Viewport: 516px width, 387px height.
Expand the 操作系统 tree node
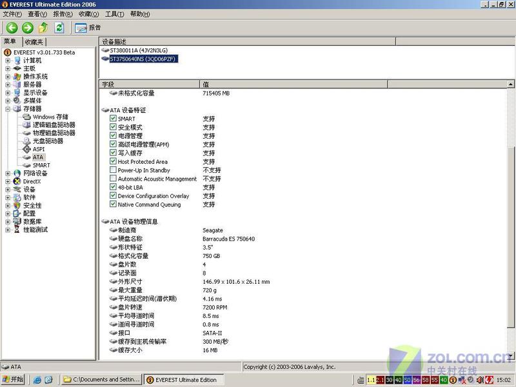coord(8,77)
